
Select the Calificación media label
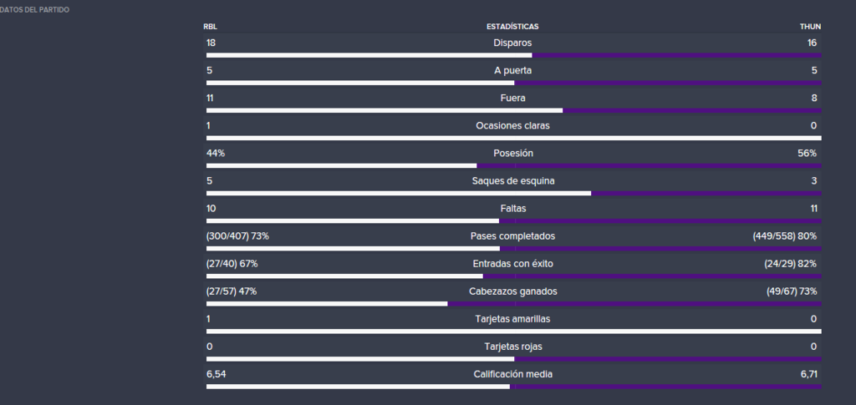click(512, 374)
